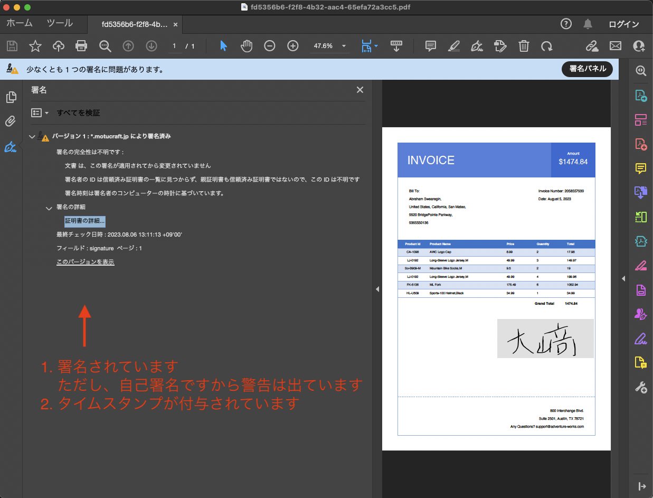Click the page number input field
653x498 pixels.
pyautogui.click(x=174, y=46)
